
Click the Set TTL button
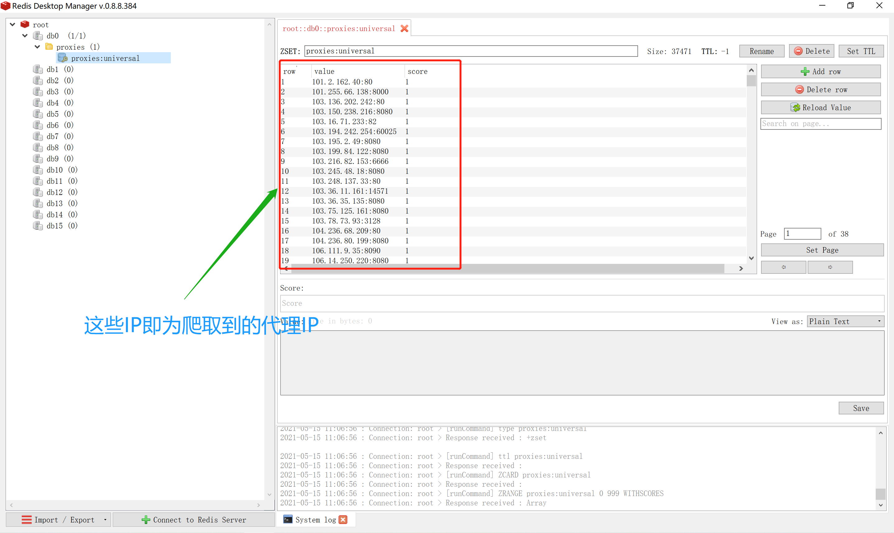[861, 51]
